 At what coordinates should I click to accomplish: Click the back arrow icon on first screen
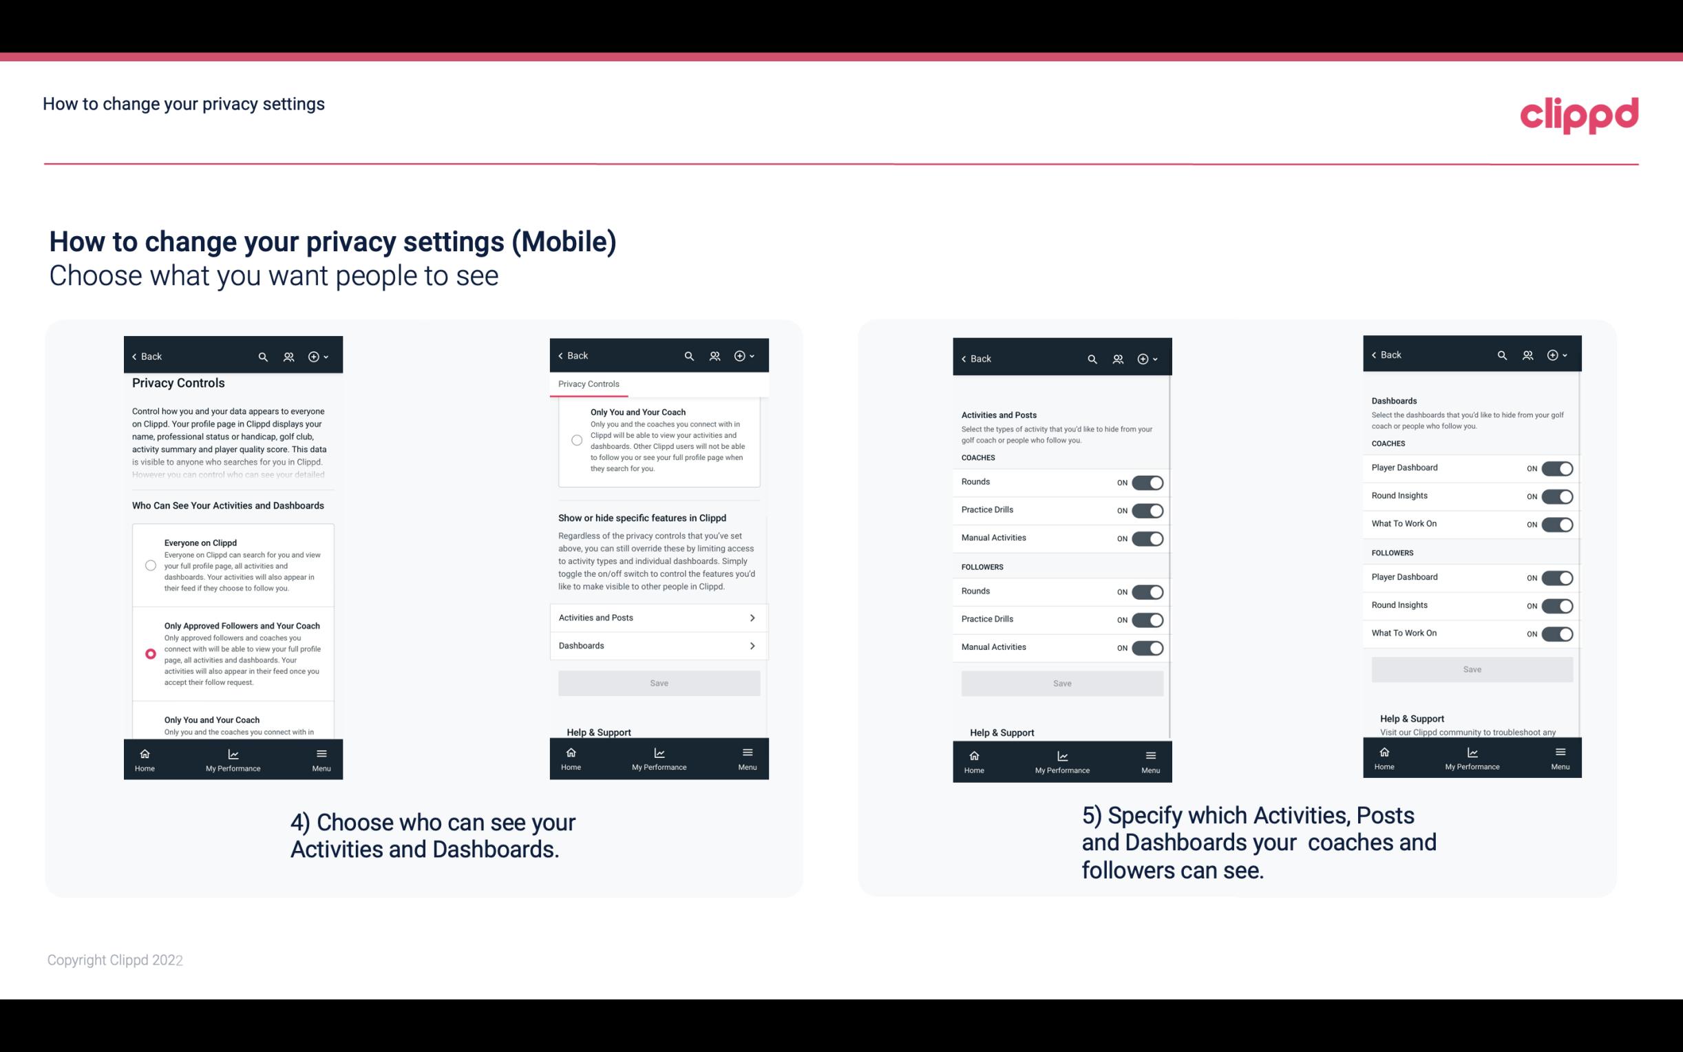[134, 355]
